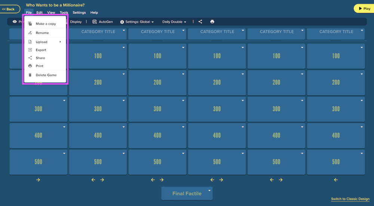Open dropdown arrow on second column 100 tile
This screenshot has width=374, height=206.
[x=124, y=47]
